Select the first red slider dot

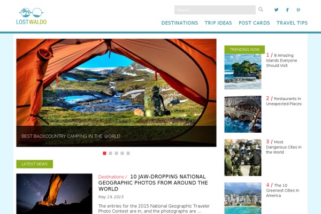point(104,153)
